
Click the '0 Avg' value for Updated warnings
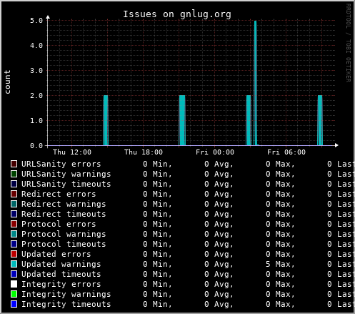pos(219,264)
